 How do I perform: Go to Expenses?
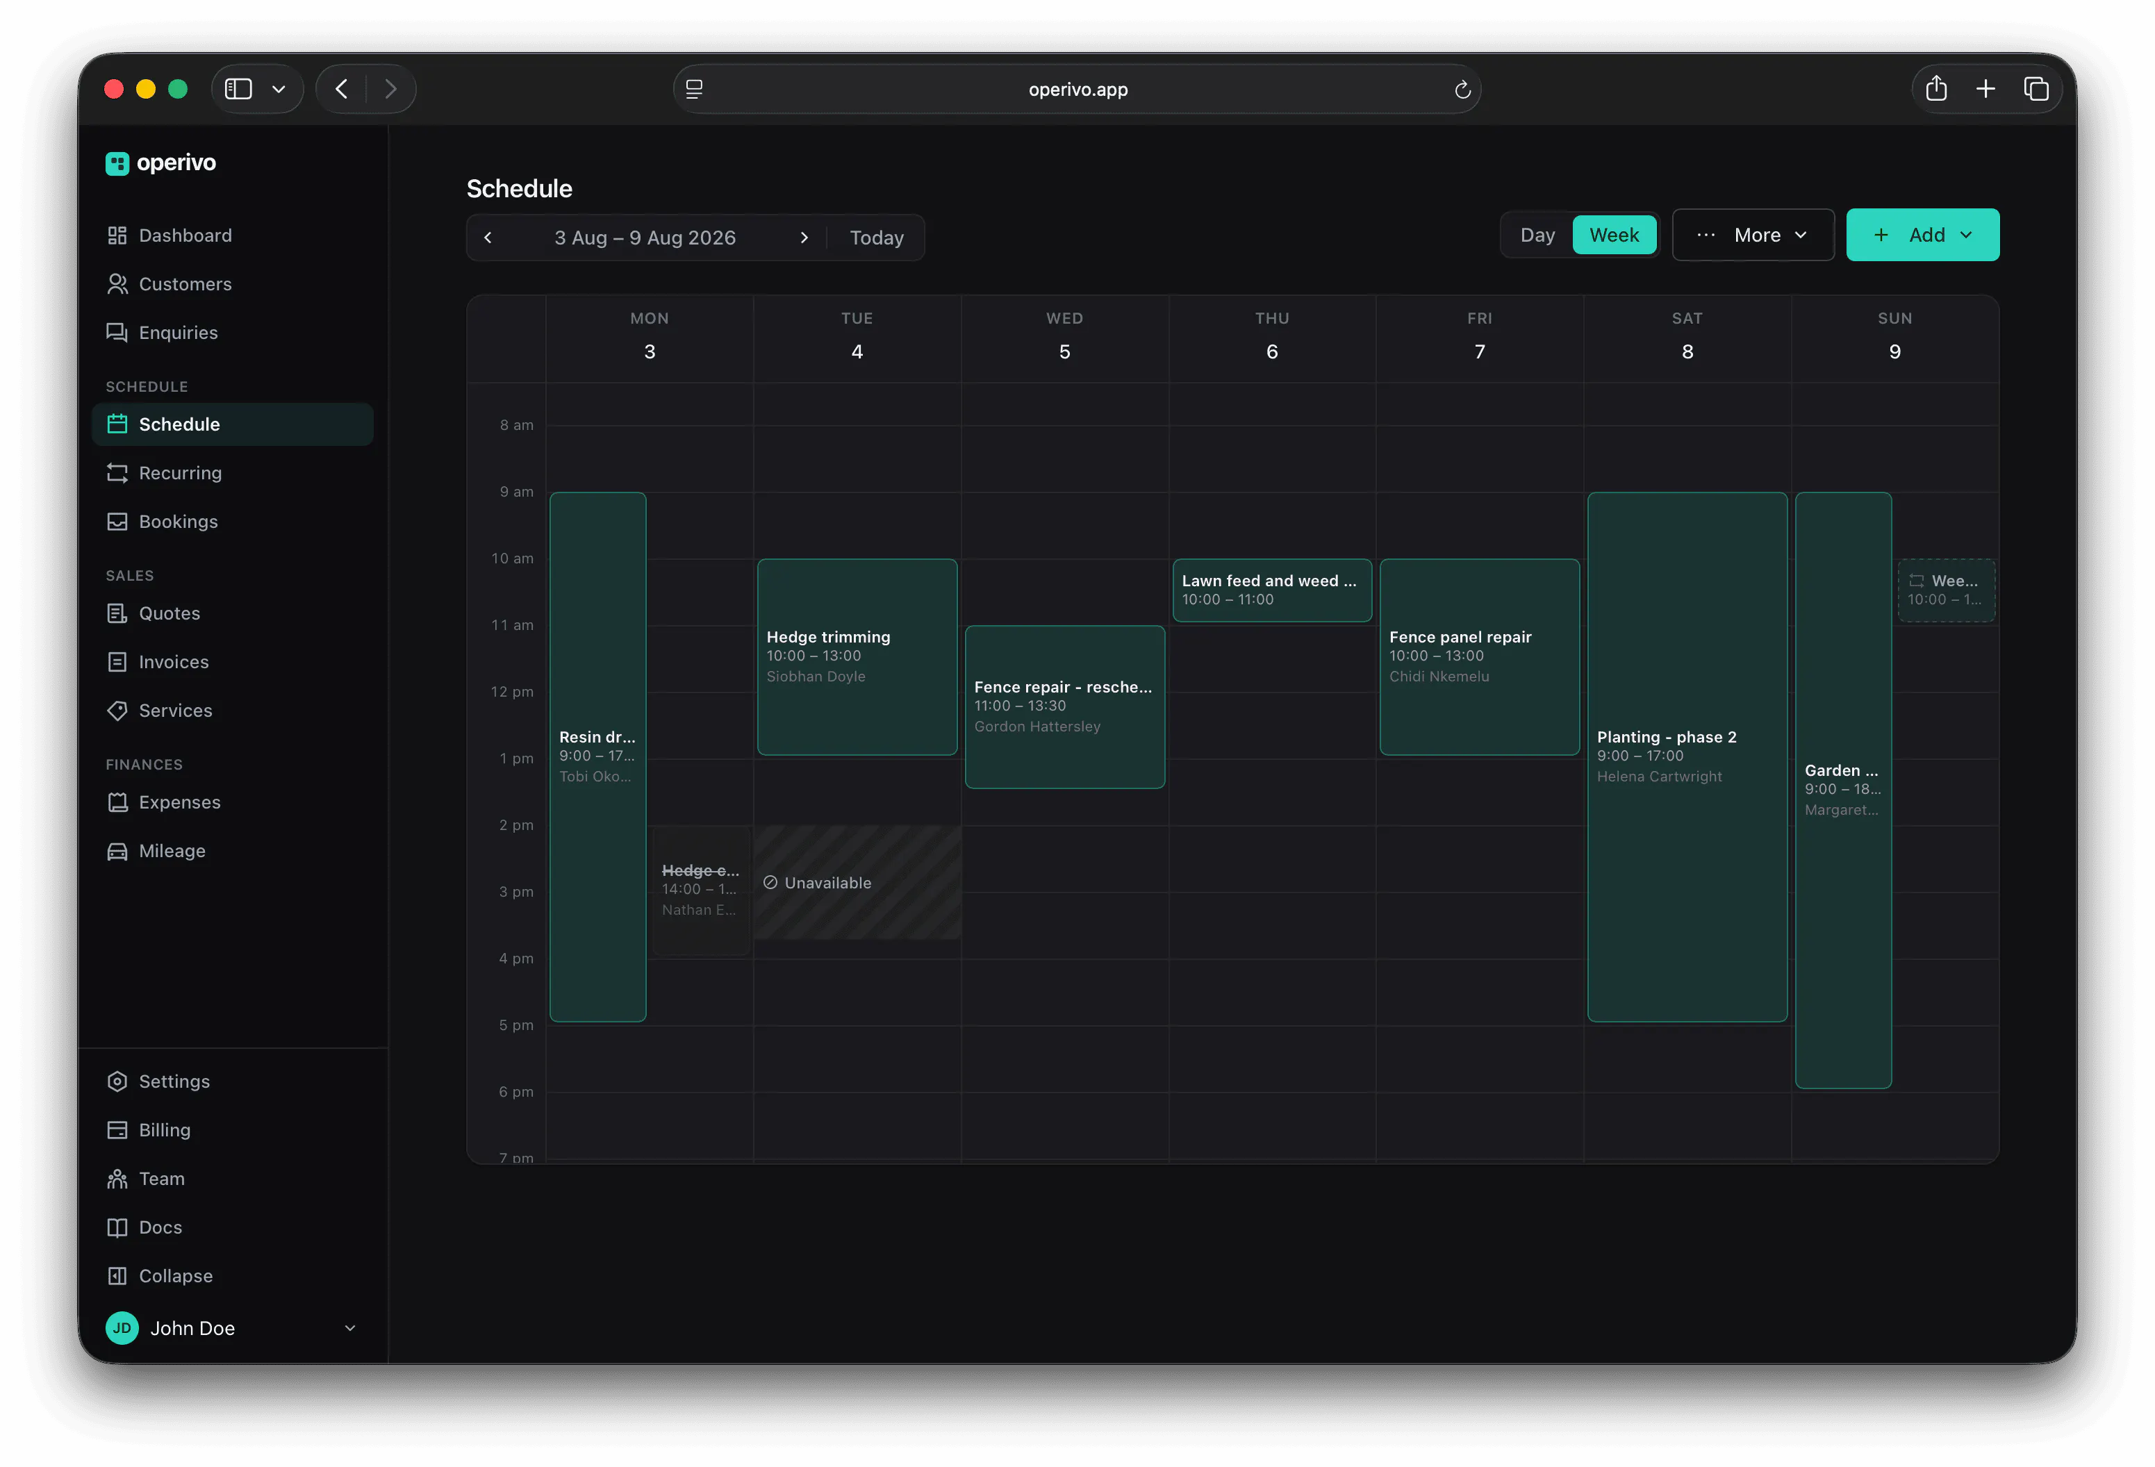[x=232, y=802]
